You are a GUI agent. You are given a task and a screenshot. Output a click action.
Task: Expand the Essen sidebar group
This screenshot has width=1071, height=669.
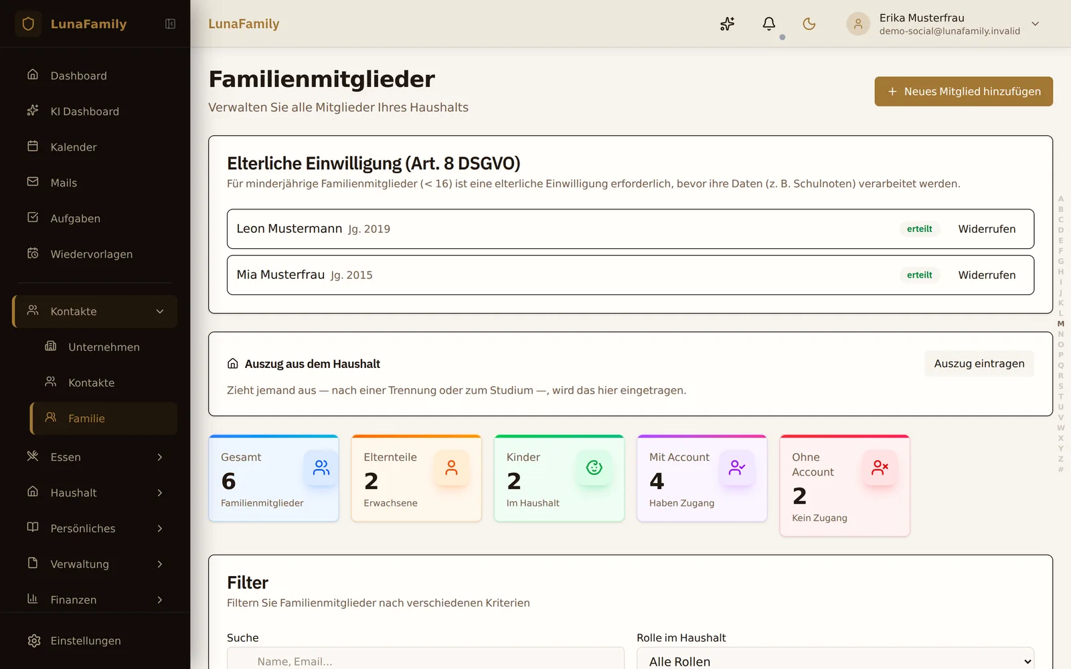(95, 457)
